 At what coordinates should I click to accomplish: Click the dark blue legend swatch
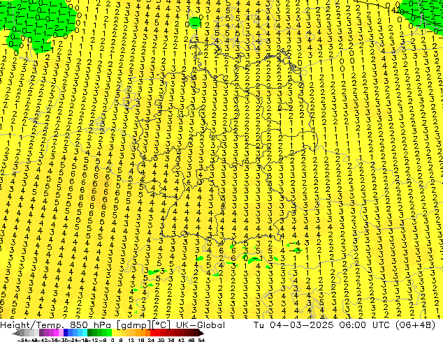(66, 333)
